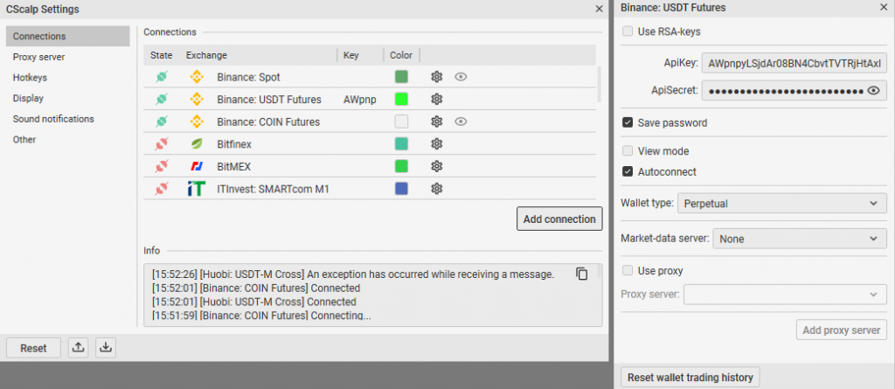
Task: Switch to the Hotkeys settings section
Action: click(x=30, y=78)
